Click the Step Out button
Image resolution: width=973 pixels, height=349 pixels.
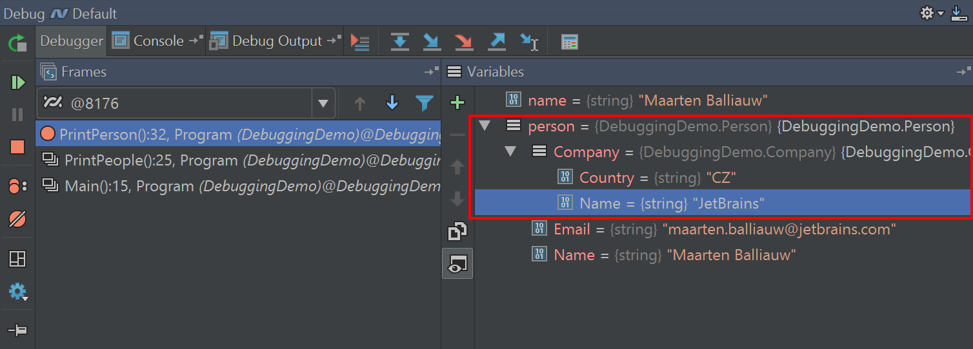point(497,42)
